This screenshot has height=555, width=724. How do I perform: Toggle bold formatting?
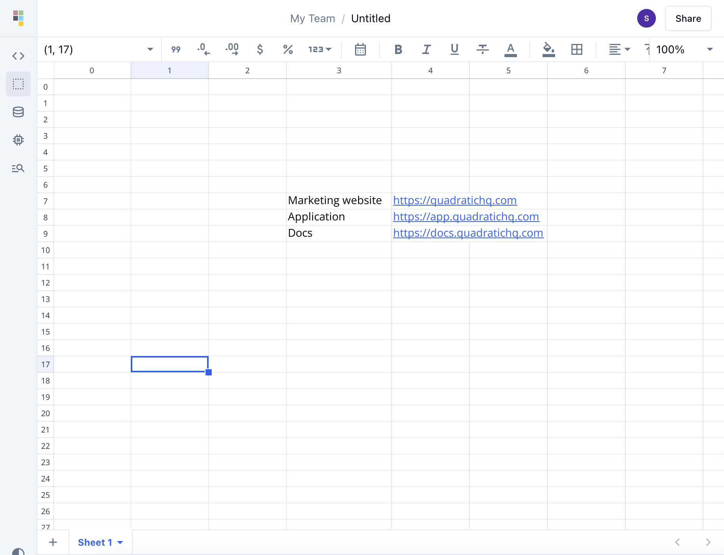398,49
